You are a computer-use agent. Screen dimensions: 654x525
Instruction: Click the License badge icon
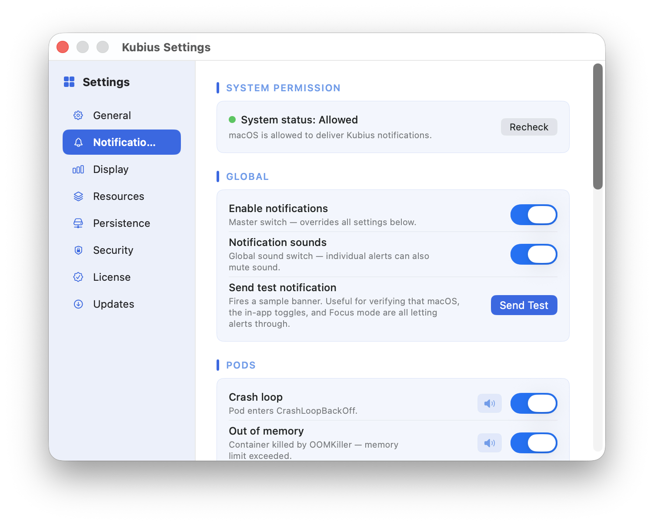(x=78, y=277)
